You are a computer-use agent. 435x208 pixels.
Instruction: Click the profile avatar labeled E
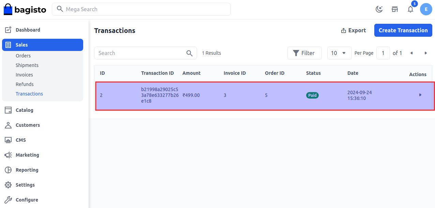[x=426, y=9]
